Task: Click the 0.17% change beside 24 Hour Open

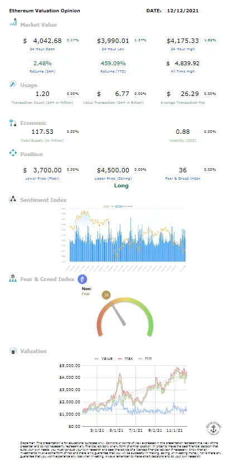Action: (73, 40)
